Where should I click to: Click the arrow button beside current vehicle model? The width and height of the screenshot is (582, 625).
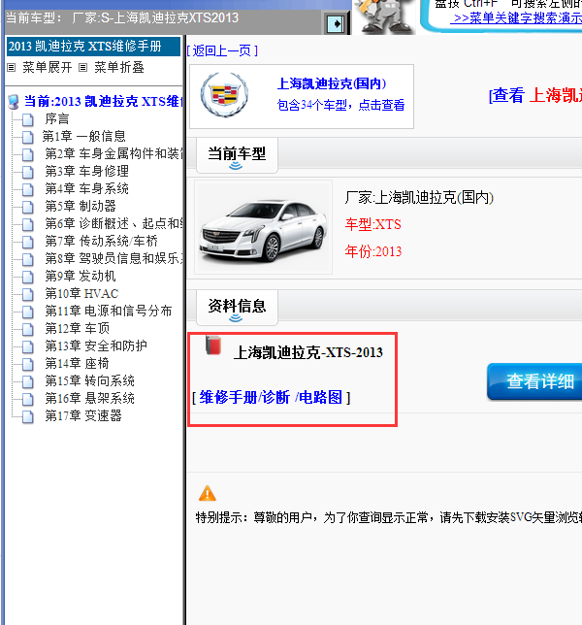pyautogui.click(x=336, y=23)
